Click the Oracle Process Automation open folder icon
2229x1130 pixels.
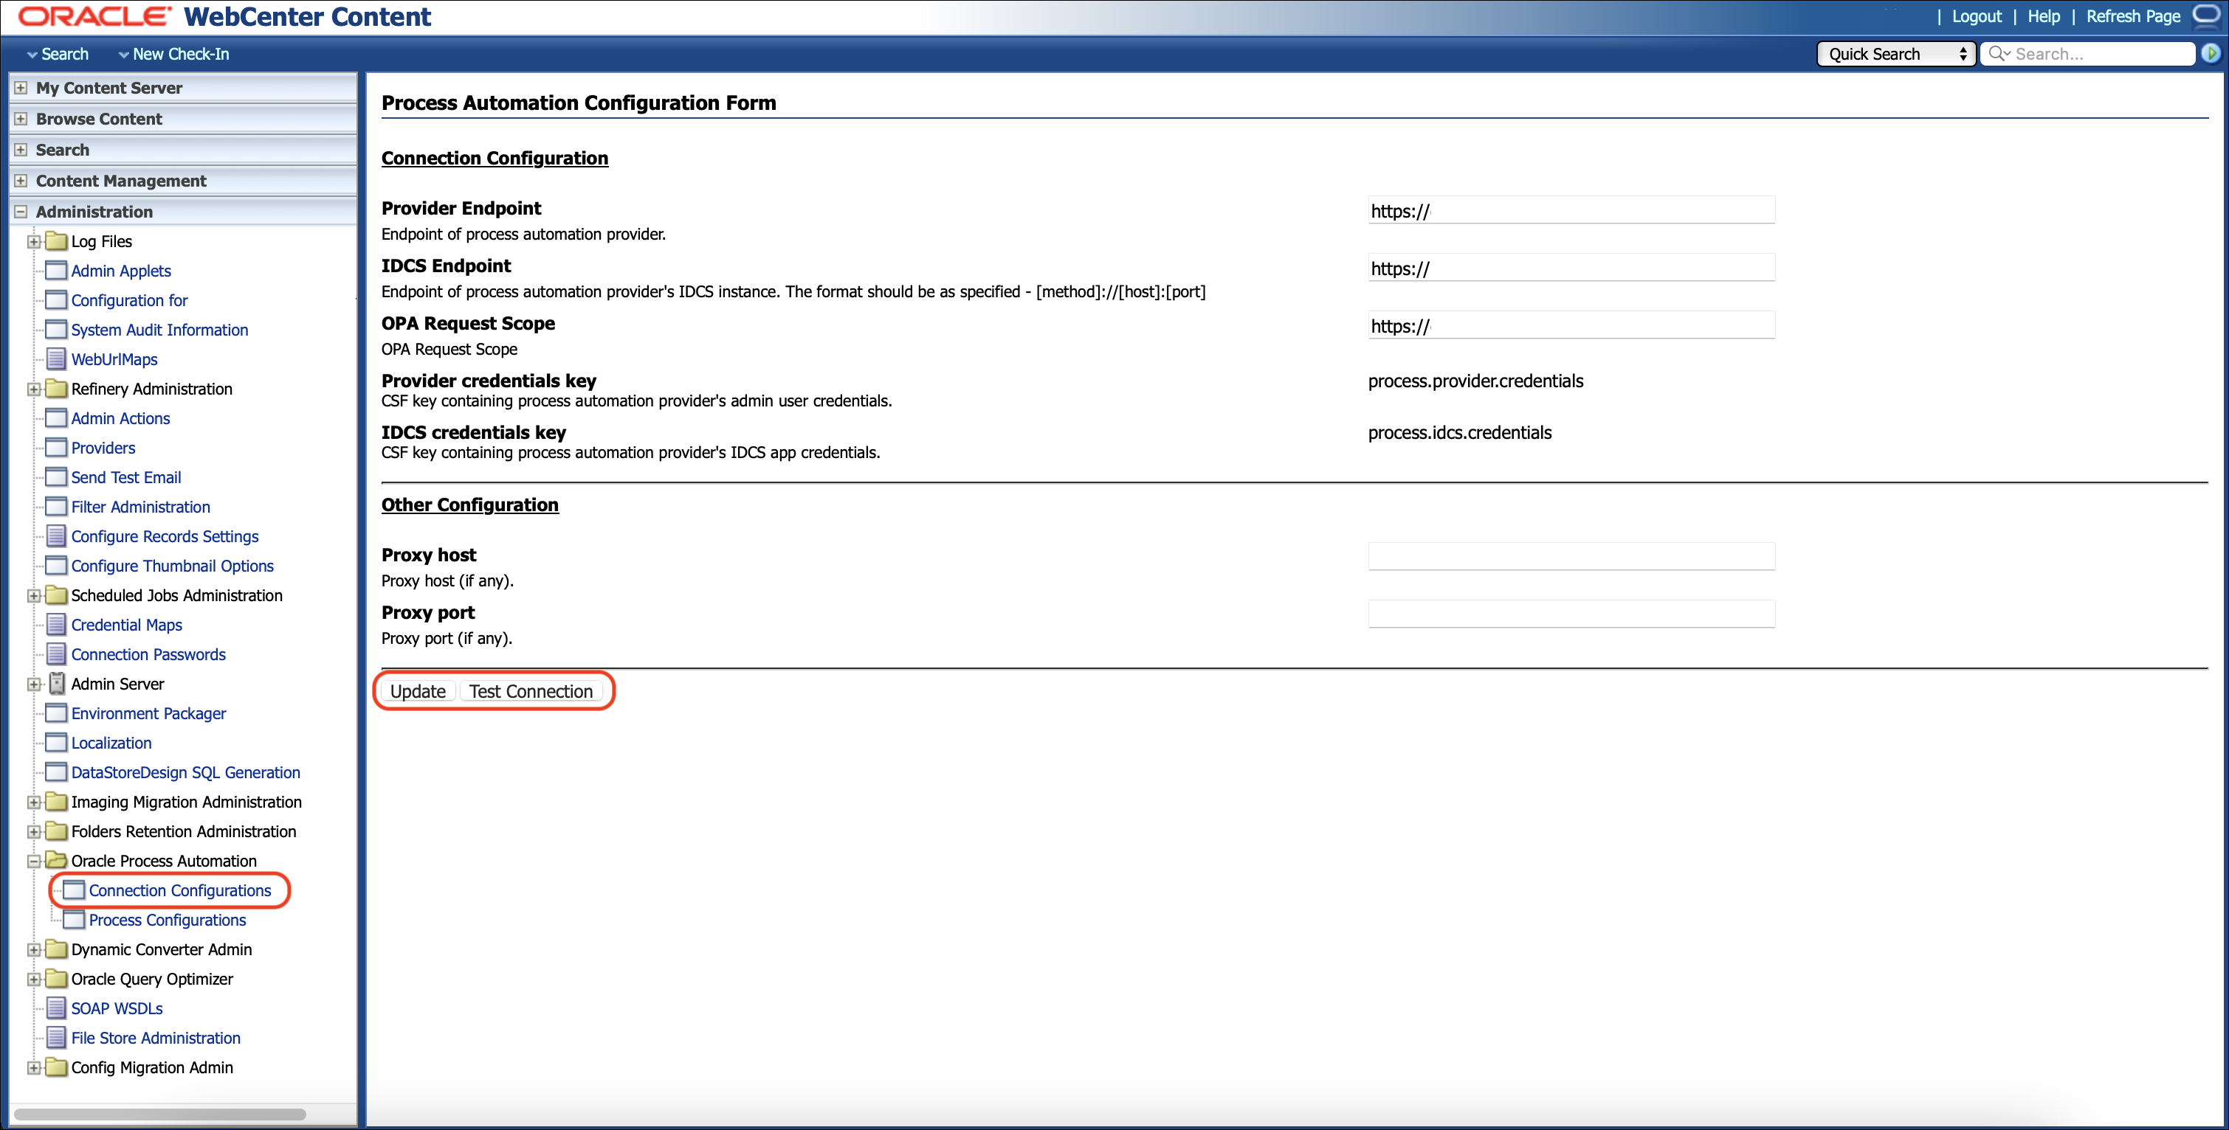55,860
